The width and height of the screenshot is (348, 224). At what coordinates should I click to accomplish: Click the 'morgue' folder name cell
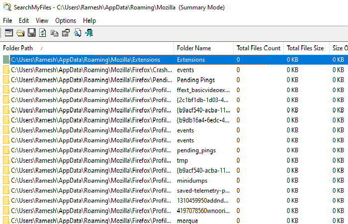click(x=187, y=221)
